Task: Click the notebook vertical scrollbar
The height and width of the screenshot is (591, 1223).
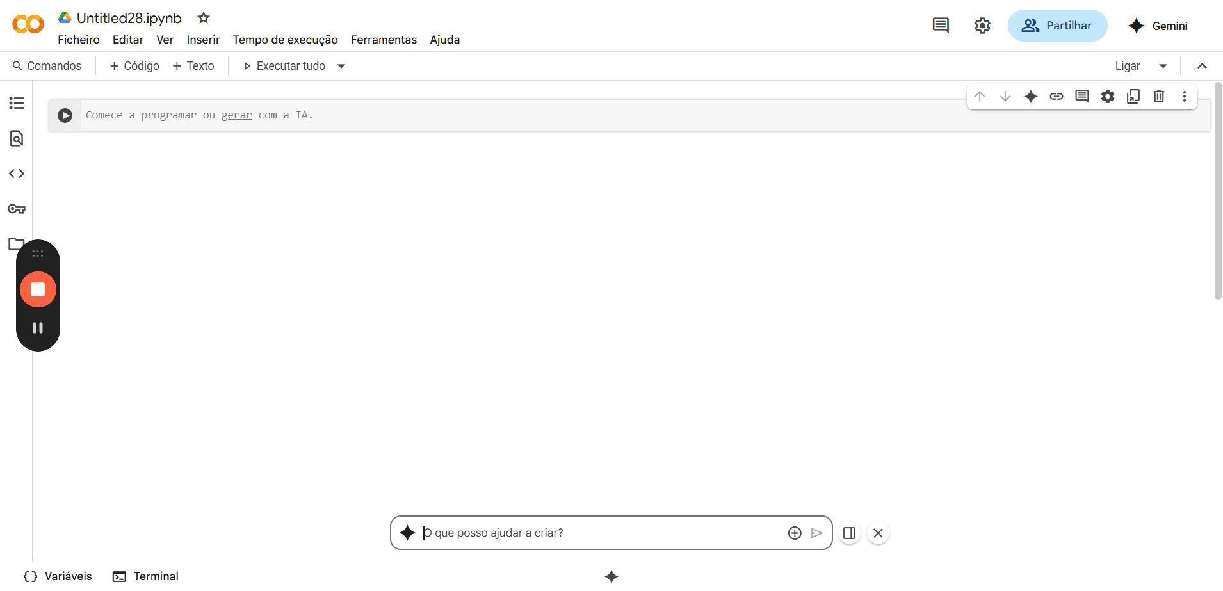Action: point(1218,191)
